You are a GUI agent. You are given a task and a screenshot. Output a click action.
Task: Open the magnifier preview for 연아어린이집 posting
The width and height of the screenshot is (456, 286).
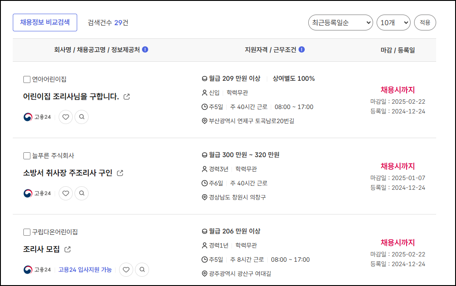pyautogui.click(x=82, y=117)
